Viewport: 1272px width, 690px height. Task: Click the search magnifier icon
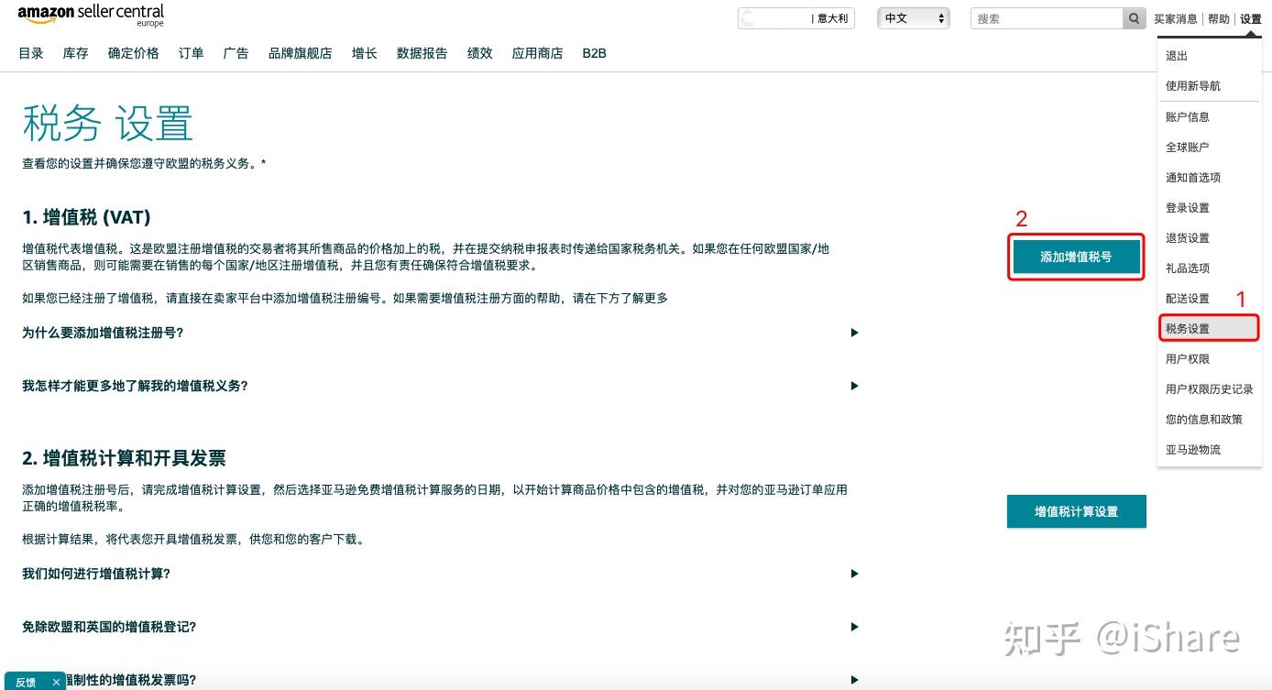tap(1134, 18)
